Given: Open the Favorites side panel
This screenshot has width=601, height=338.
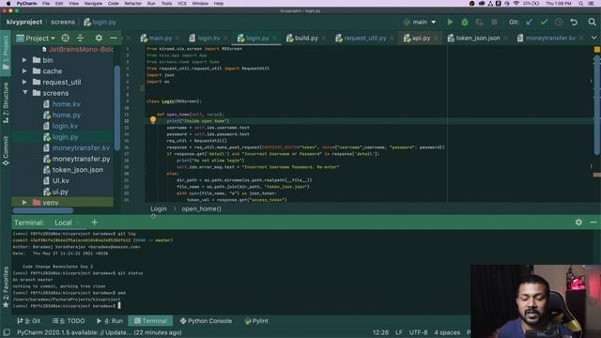Looking at the screenshot, I should pyautogui.click(x=6, y=287).
